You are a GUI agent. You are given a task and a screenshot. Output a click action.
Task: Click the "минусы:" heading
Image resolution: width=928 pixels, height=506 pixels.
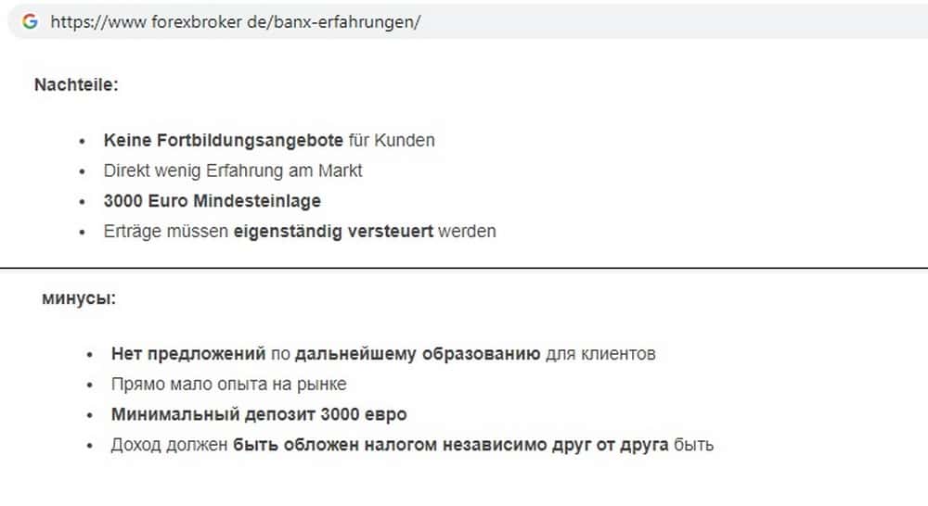point(79,298)
